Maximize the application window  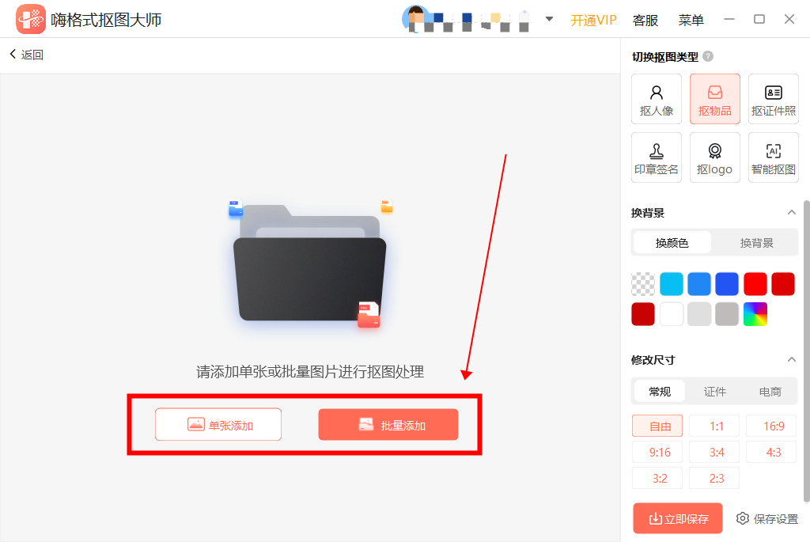click(759, 19)
